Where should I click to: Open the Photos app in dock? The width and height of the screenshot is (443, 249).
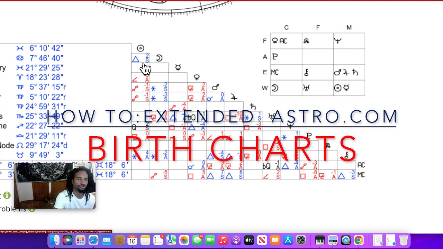click(184, 240)
